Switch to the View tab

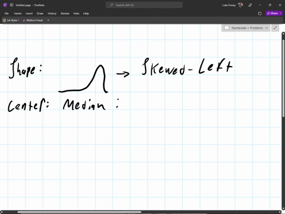coord(76,14)
